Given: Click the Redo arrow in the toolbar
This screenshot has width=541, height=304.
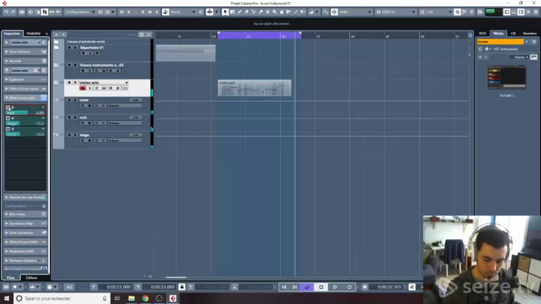Looking at the screenshot, I should (13, 12).
